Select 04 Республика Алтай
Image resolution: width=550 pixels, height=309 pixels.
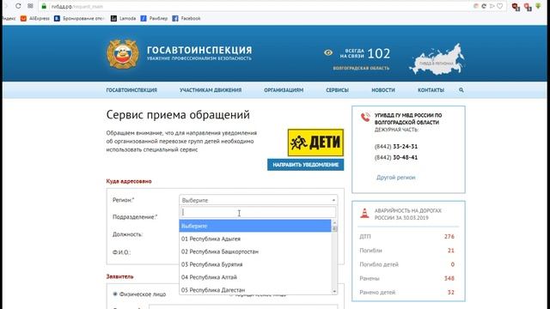click(x=255, y=277)
